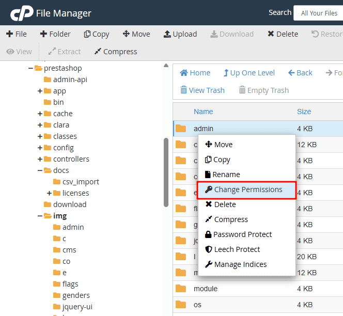Collapse the img folder in tree
Image resolution: width=343 pixels, height=316 pixels.
tap(40, 216)
